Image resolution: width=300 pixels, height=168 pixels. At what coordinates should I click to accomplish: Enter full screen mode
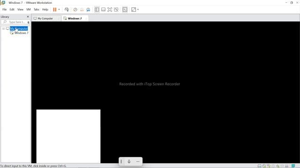[110, 9]
